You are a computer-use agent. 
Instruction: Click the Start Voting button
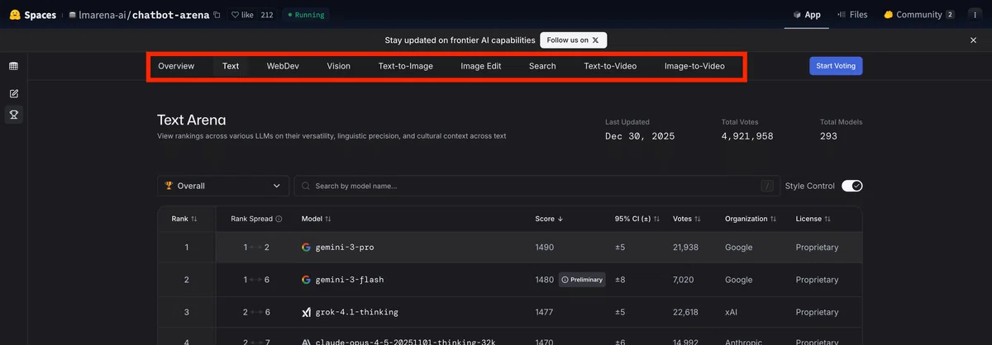[x=836, y=66]
